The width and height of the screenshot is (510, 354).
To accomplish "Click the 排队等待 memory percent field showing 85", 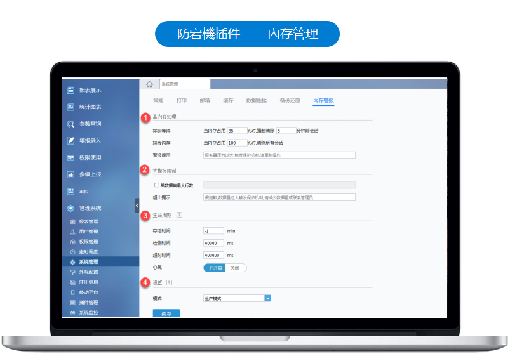I will click(237, 131).
